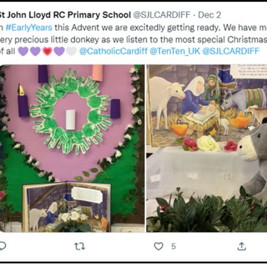This screenshot has width=267, height=267.
Task: Like the tweet with the heart icon
Action: pyautogui.click(x=159, y=246)
